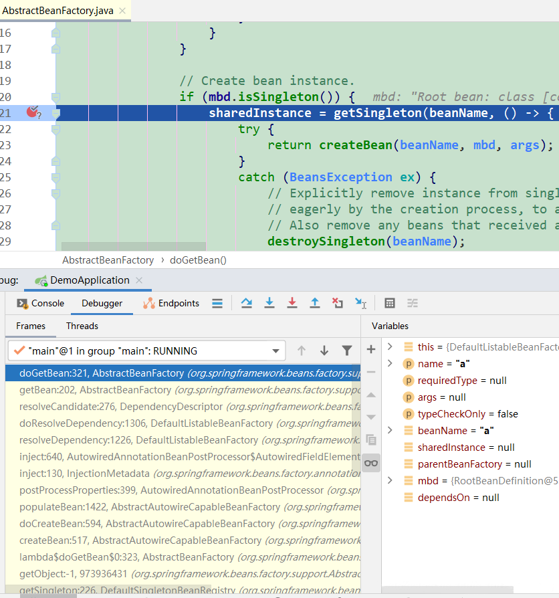Switch to the Console tab

(x=40, y=303)
